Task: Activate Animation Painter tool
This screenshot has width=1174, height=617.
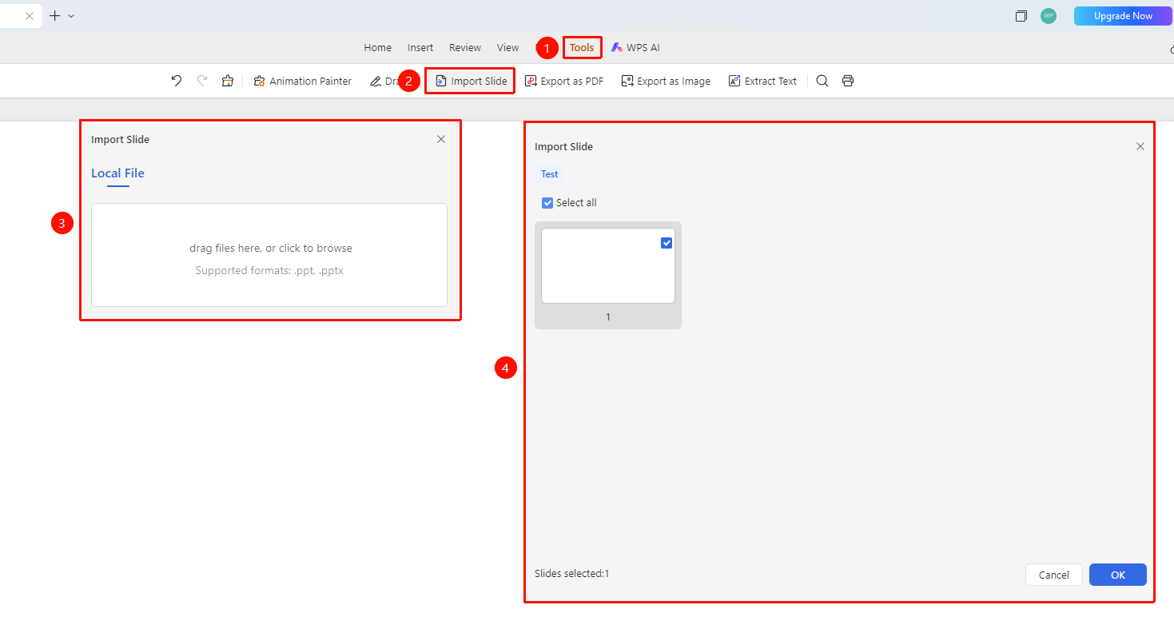Action: coord(303,81)
